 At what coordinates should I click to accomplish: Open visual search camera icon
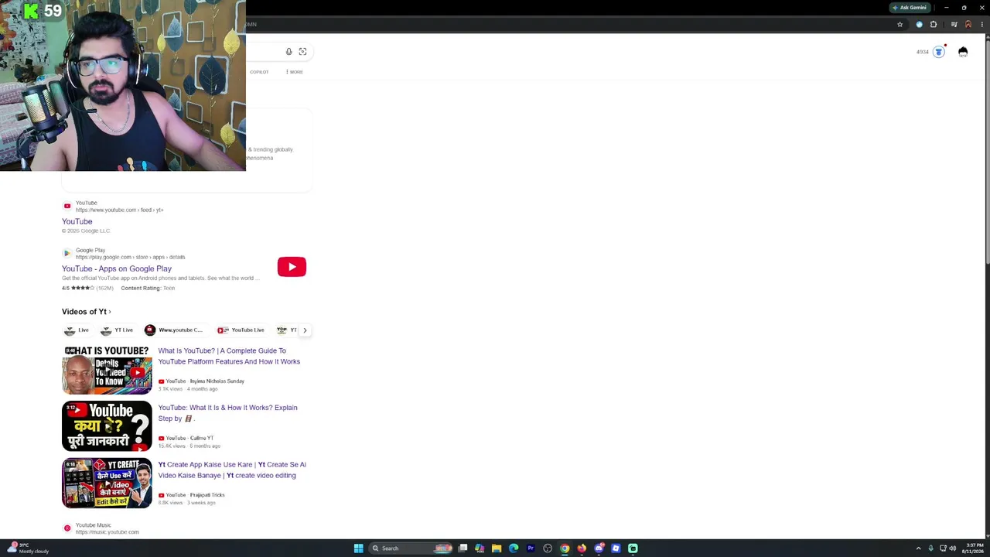[x=302, y=52]
